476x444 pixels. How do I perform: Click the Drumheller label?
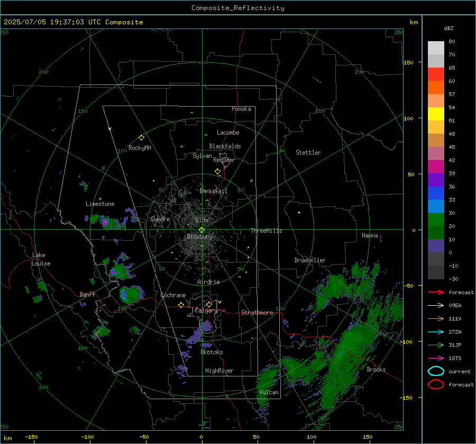310,260
